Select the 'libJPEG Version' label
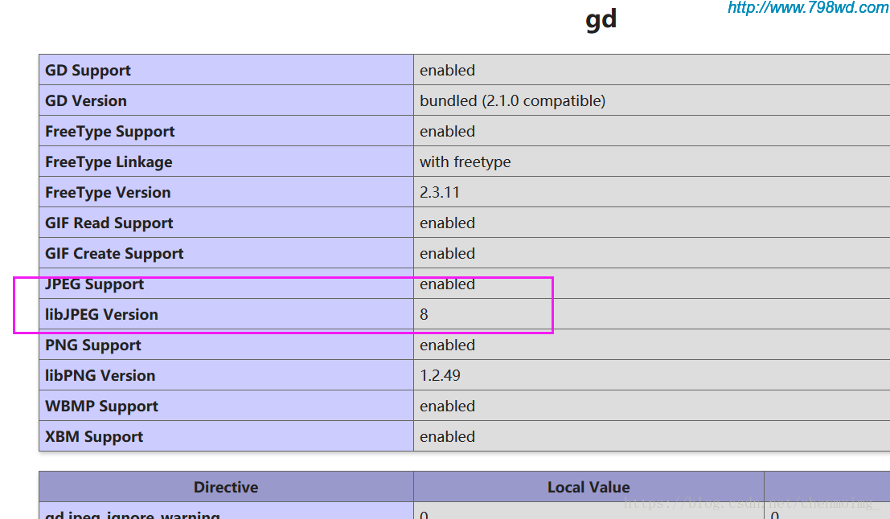Image resolution: width=890 pixels, height=519 pixels. point(101,315)
